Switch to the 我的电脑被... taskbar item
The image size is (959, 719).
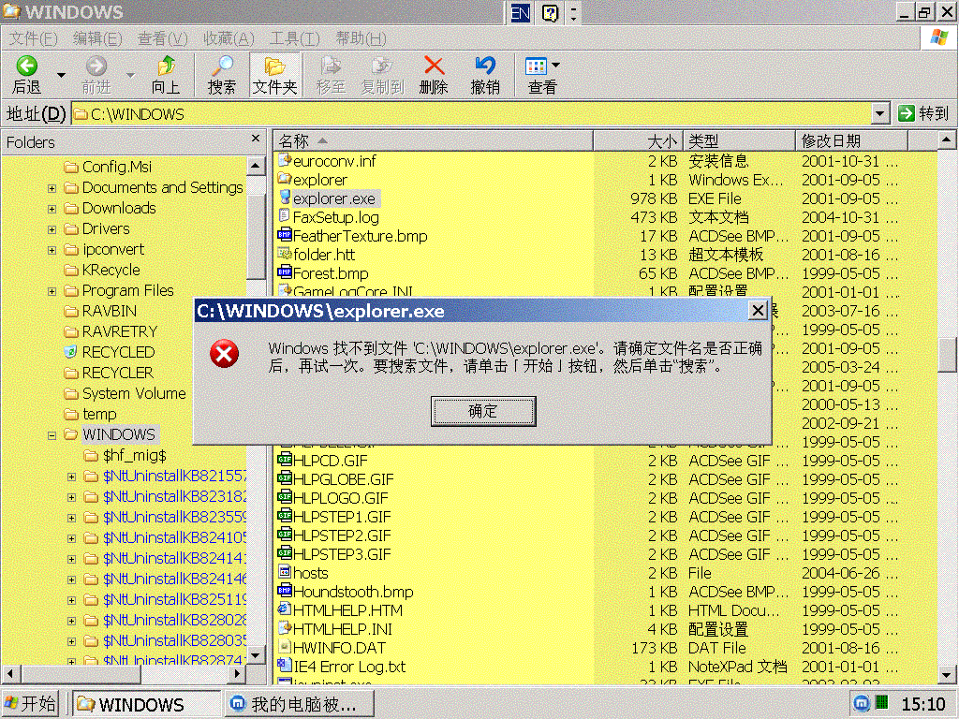tap(299, 704)
